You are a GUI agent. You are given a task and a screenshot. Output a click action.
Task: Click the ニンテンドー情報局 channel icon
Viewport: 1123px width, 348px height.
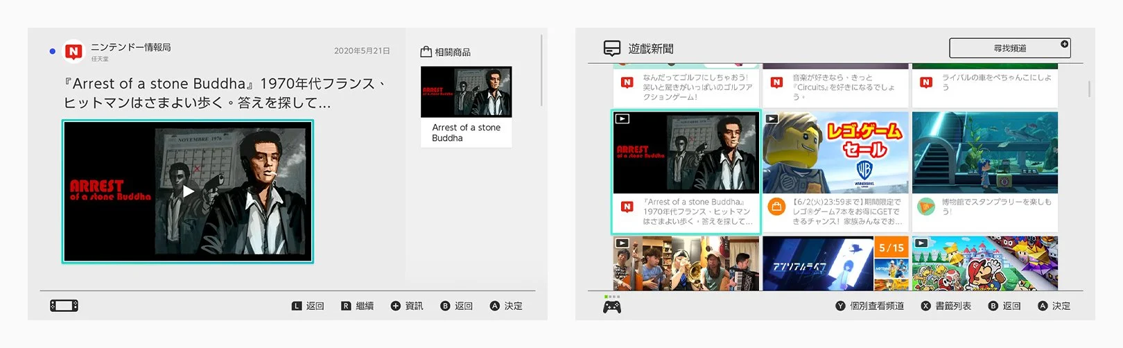(x=73, y=51)
